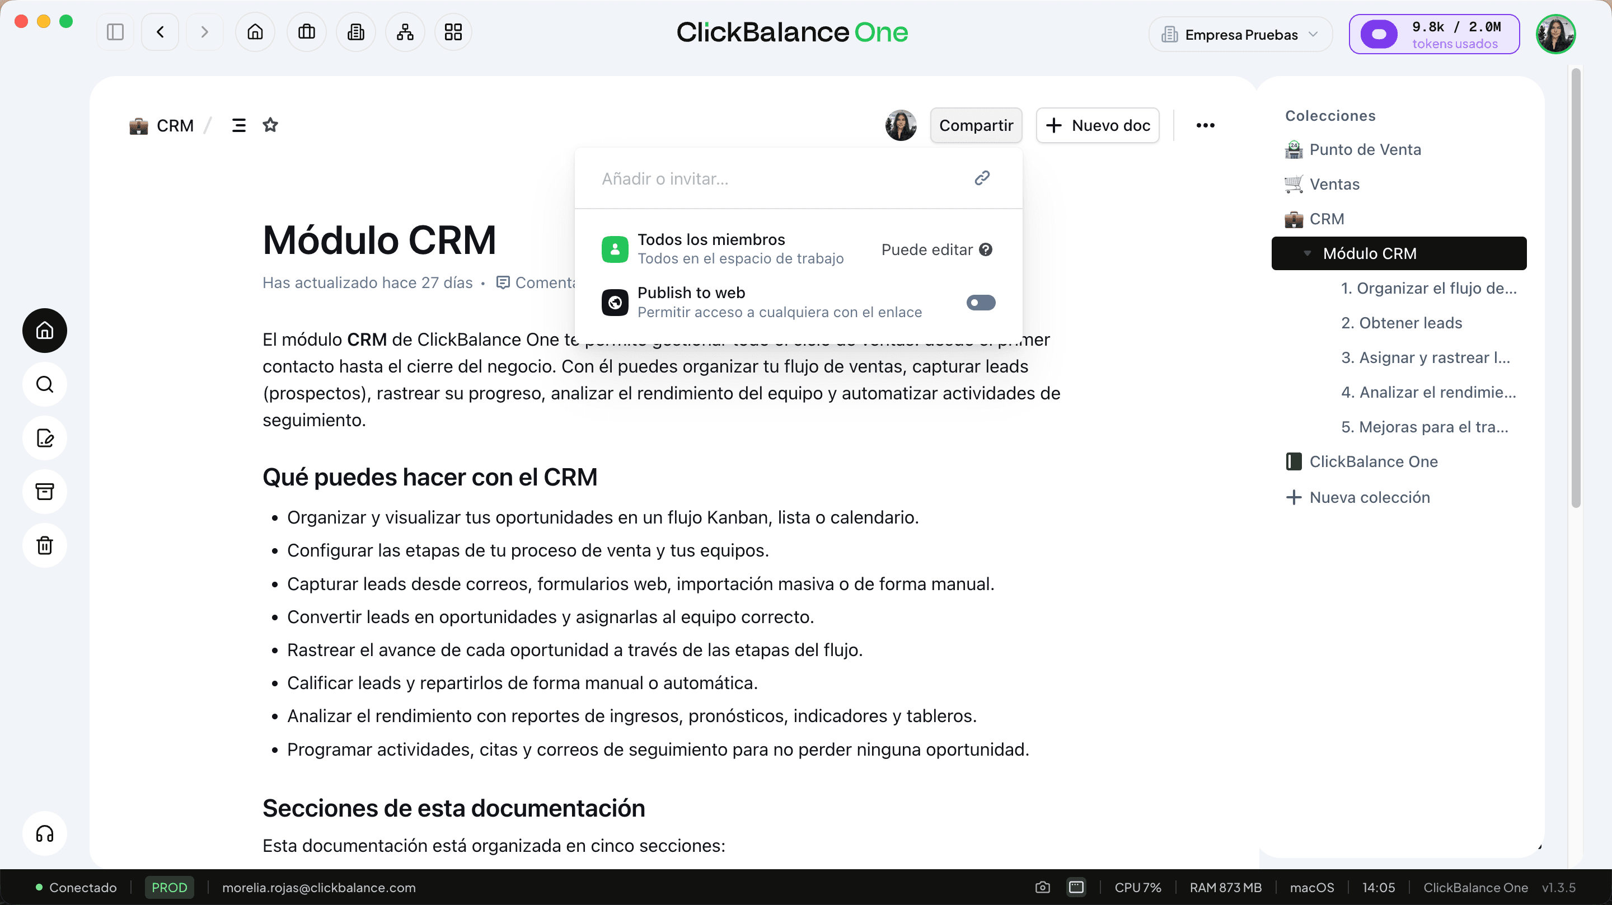This screenshot has height=905, width=1612.
Task: Open the trash icon in left sidebar
Action: pyautogui.click(x=44, y=545)
